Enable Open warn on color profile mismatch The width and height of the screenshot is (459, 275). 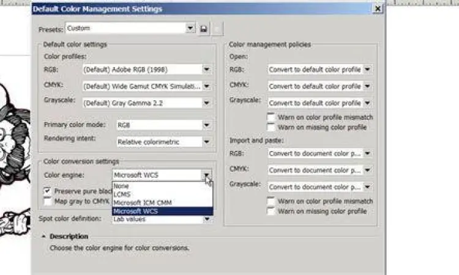(x=271, y=117)
